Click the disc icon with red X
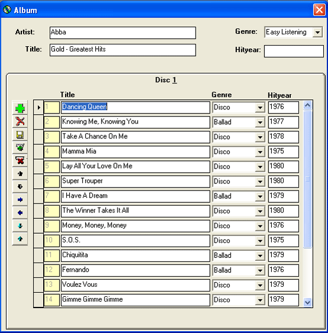The height and width of the screenshot is (333, 328). (20, 160)
